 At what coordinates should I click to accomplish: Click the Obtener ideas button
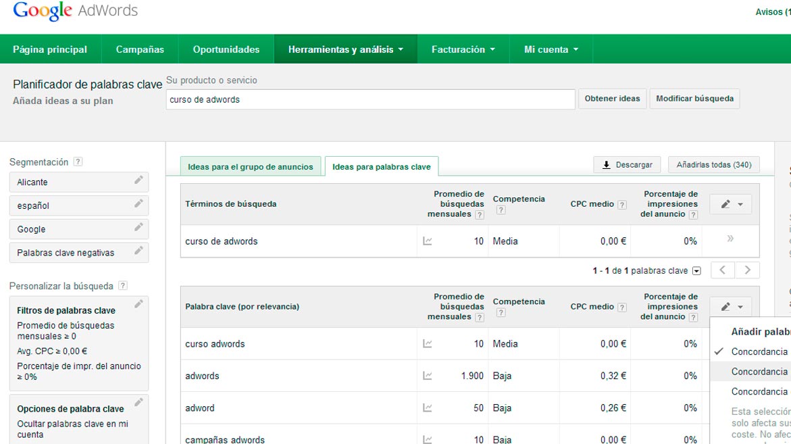[x=612, y=99]
